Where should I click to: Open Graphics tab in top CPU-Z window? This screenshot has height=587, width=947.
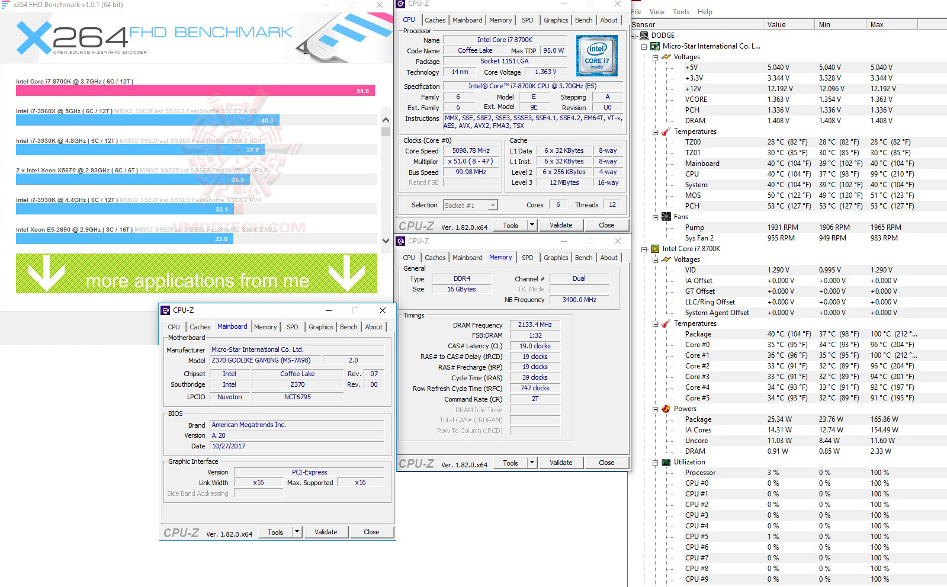[556, 20]
